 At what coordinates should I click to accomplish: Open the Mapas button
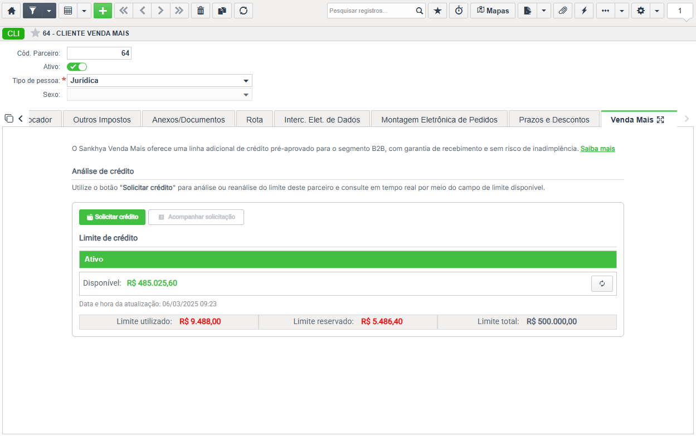pos(493,11)
